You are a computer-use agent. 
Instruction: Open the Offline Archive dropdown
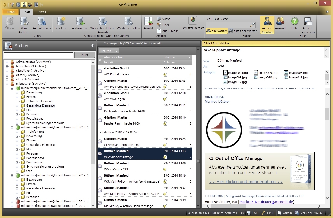pos(24,25)
